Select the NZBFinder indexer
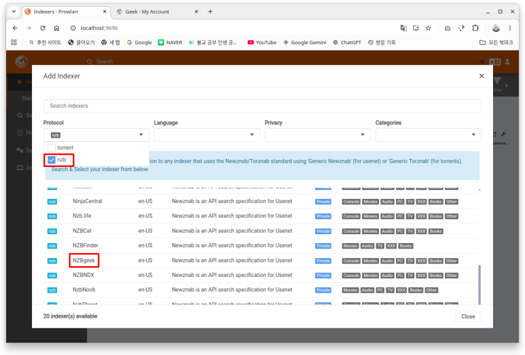 coord(86,245)
